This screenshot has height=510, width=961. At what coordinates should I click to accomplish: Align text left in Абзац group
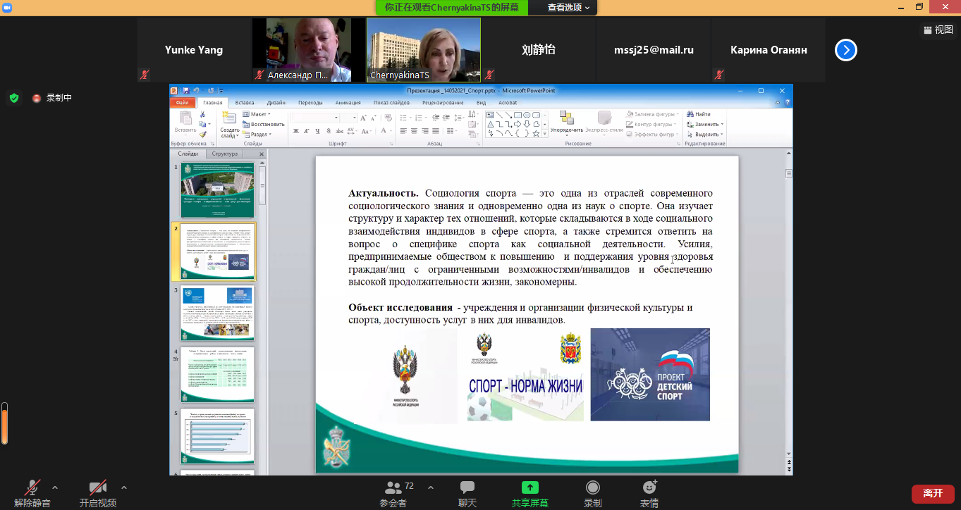(403, 131)
